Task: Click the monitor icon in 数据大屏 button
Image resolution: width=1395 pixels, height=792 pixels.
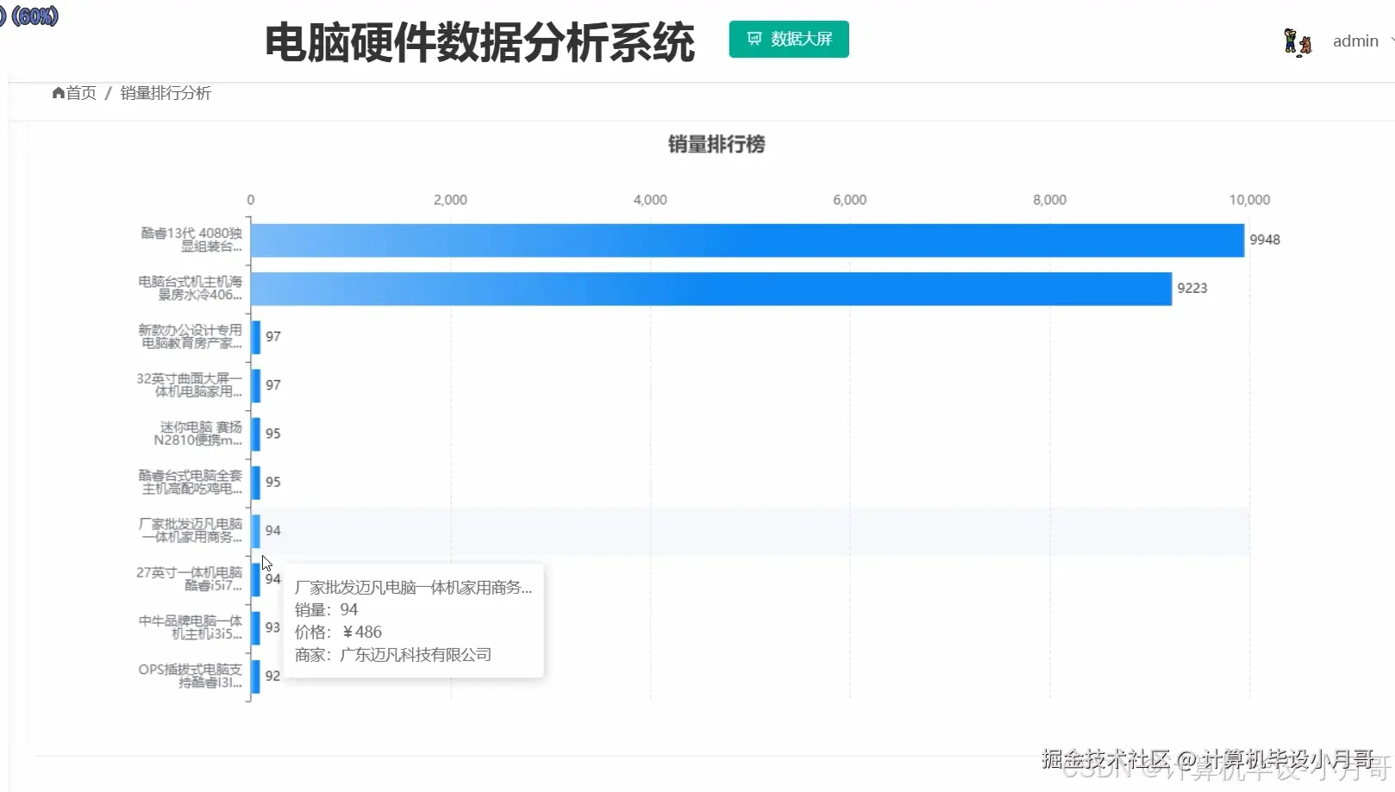Action: click(x=754, y=39)
